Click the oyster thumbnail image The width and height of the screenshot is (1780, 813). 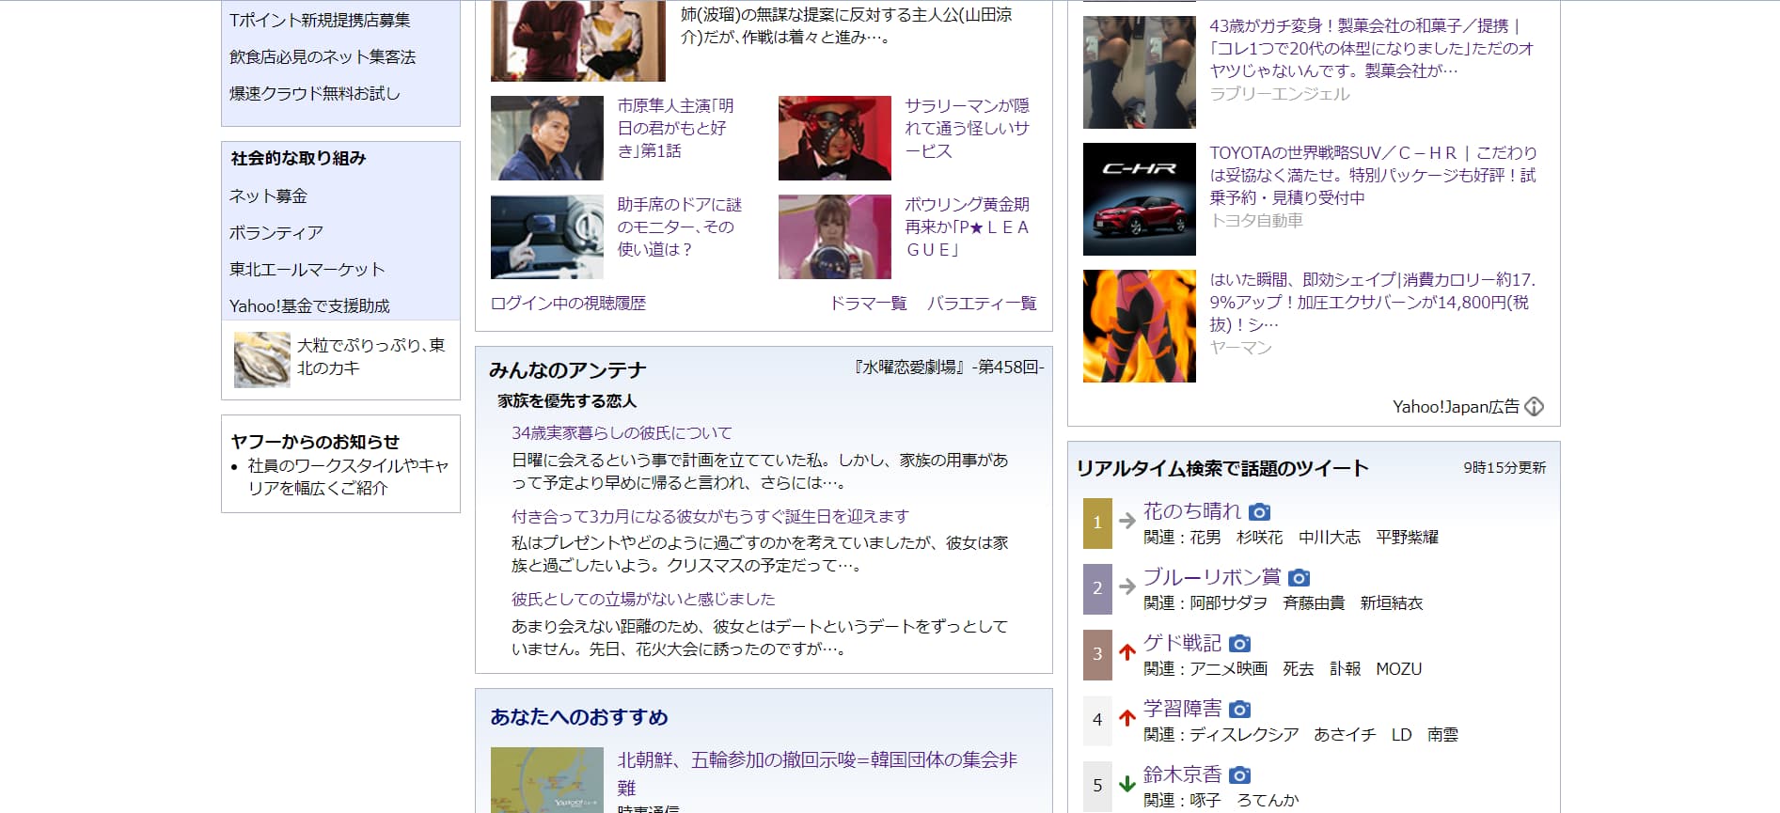(261, 359)
